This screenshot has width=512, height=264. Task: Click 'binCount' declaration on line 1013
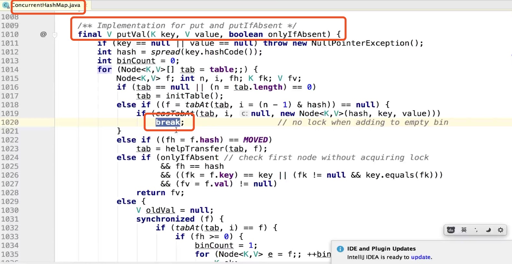(x=136, y=60)
